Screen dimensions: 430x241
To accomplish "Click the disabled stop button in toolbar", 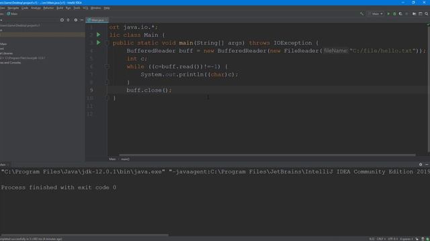I will (x=406, y=13).
